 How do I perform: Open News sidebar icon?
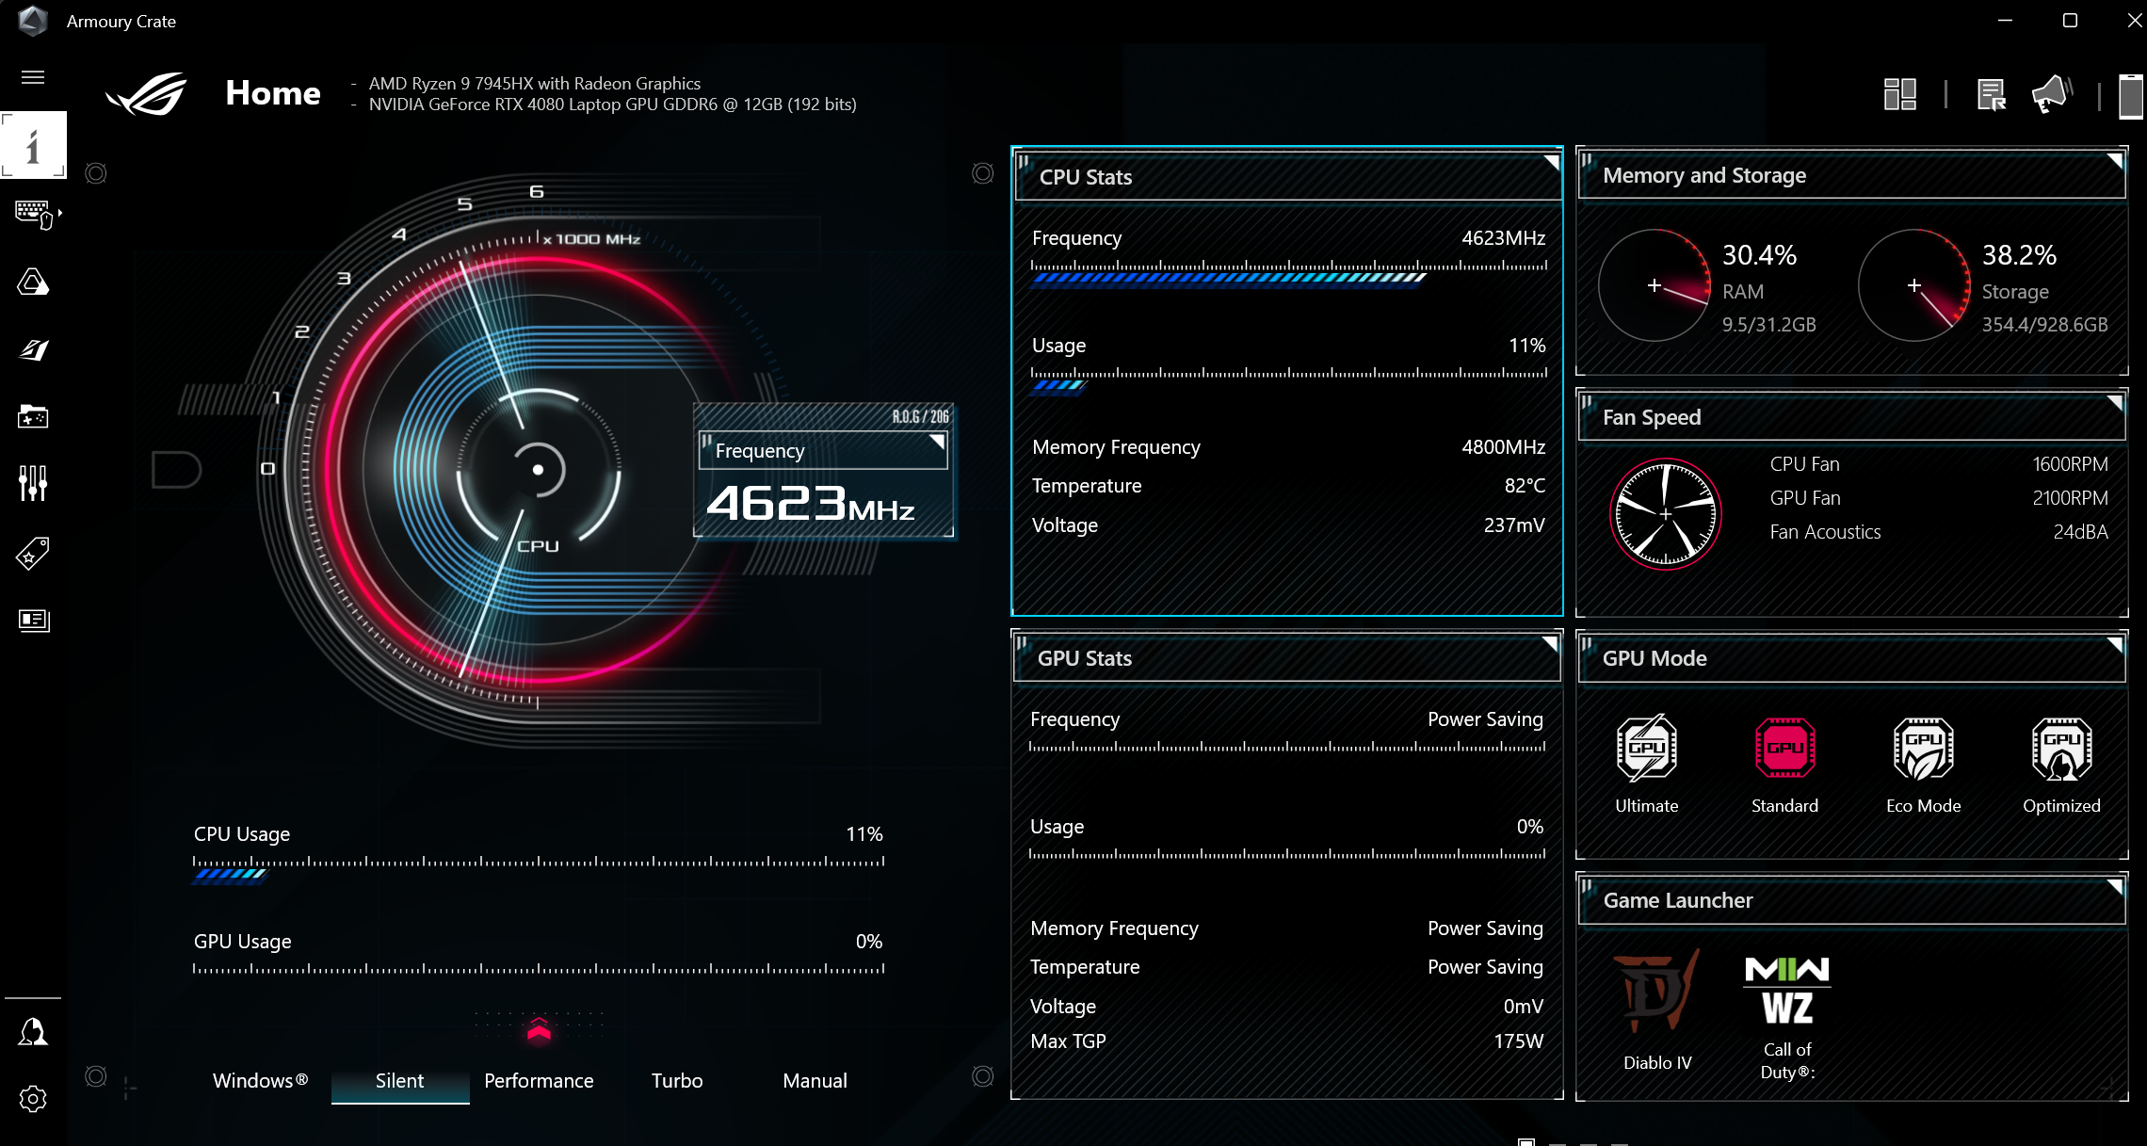pyautogui.click(x=33, y=620)
